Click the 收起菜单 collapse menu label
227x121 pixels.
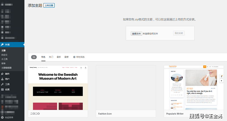click(x=9, y=117)
